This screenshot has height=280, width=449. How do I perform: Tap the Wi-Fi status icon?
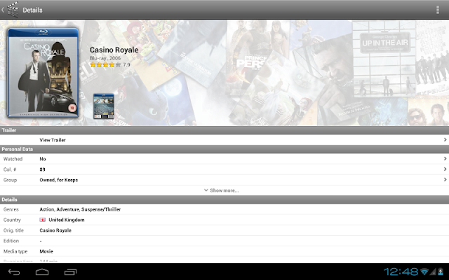click(x=424, y=272)
